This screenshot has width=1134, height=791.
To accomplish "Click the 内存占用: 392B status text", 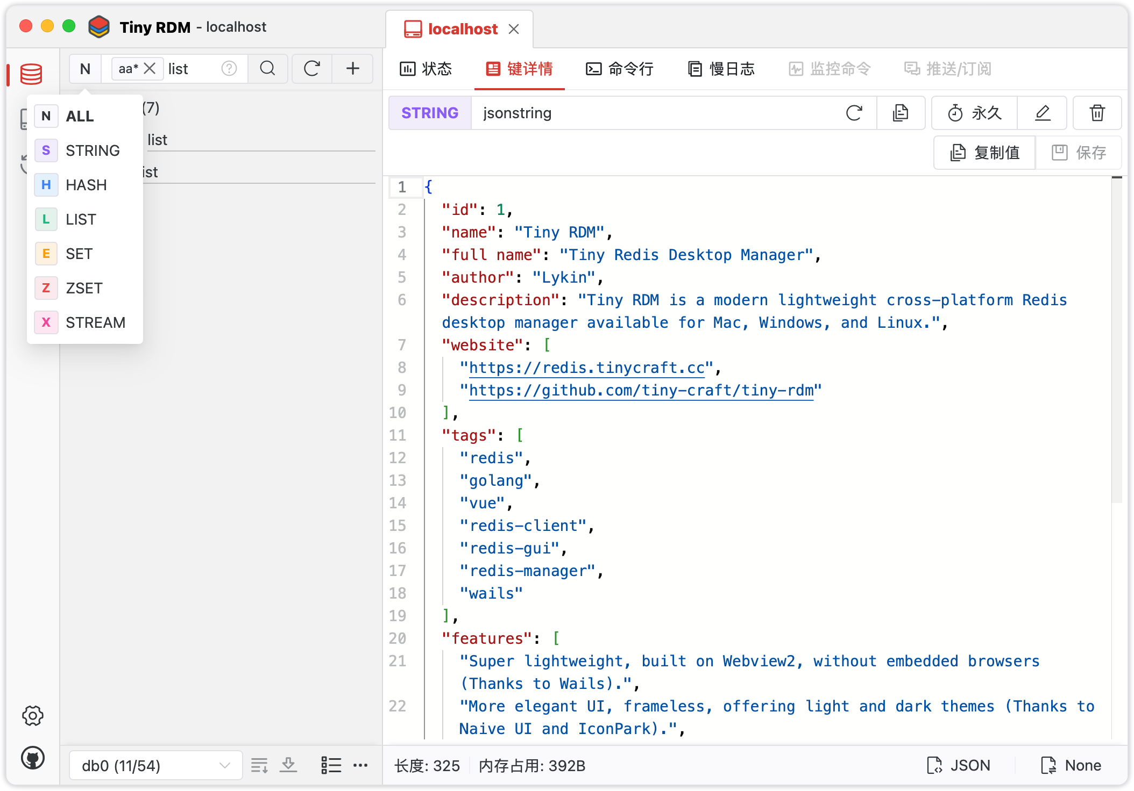I will [x=532, y=765].
